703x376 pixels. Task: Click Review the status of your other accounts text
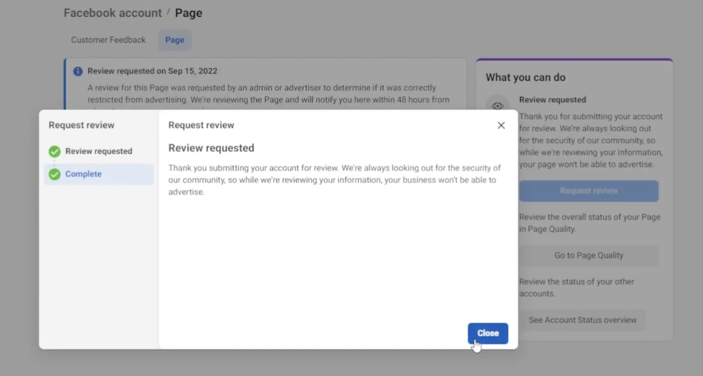point(577,288)
